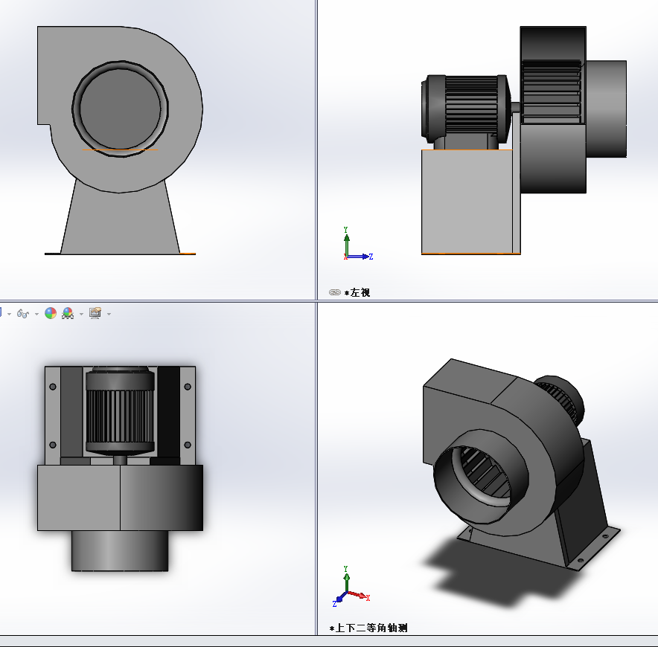Click the Edit Appearance color ball icon
The image size is (658, 647).
coord(51,313)
